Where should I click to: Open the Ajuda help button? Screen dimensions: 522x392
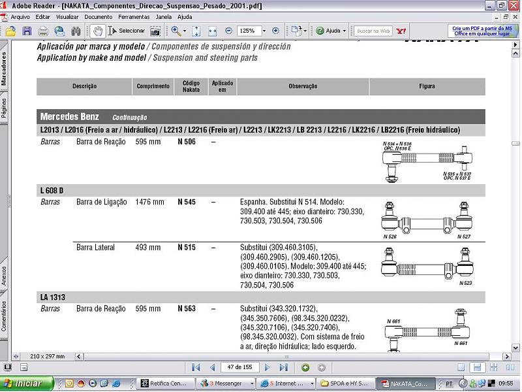point(328,31)
